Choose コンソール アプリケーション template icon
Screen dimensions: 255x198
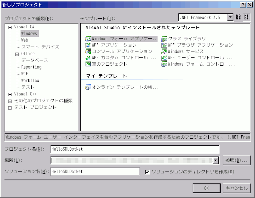(88, 51)
